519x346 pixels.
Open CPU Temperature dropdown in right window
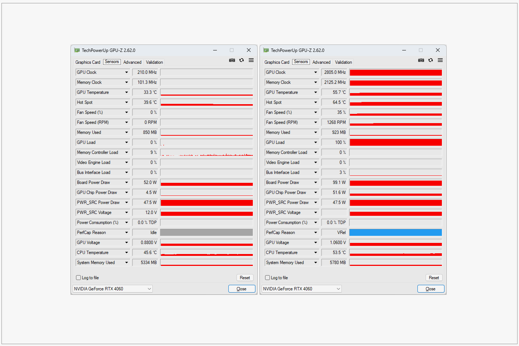[315, 253]
